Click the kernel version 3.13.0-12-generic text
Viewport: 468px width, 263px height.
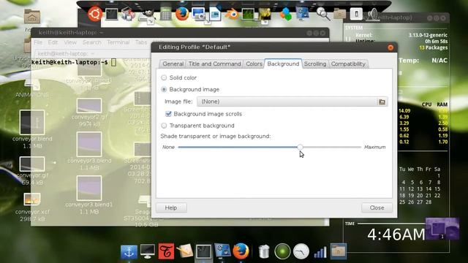pyautogui.click(x=428, y=35)
